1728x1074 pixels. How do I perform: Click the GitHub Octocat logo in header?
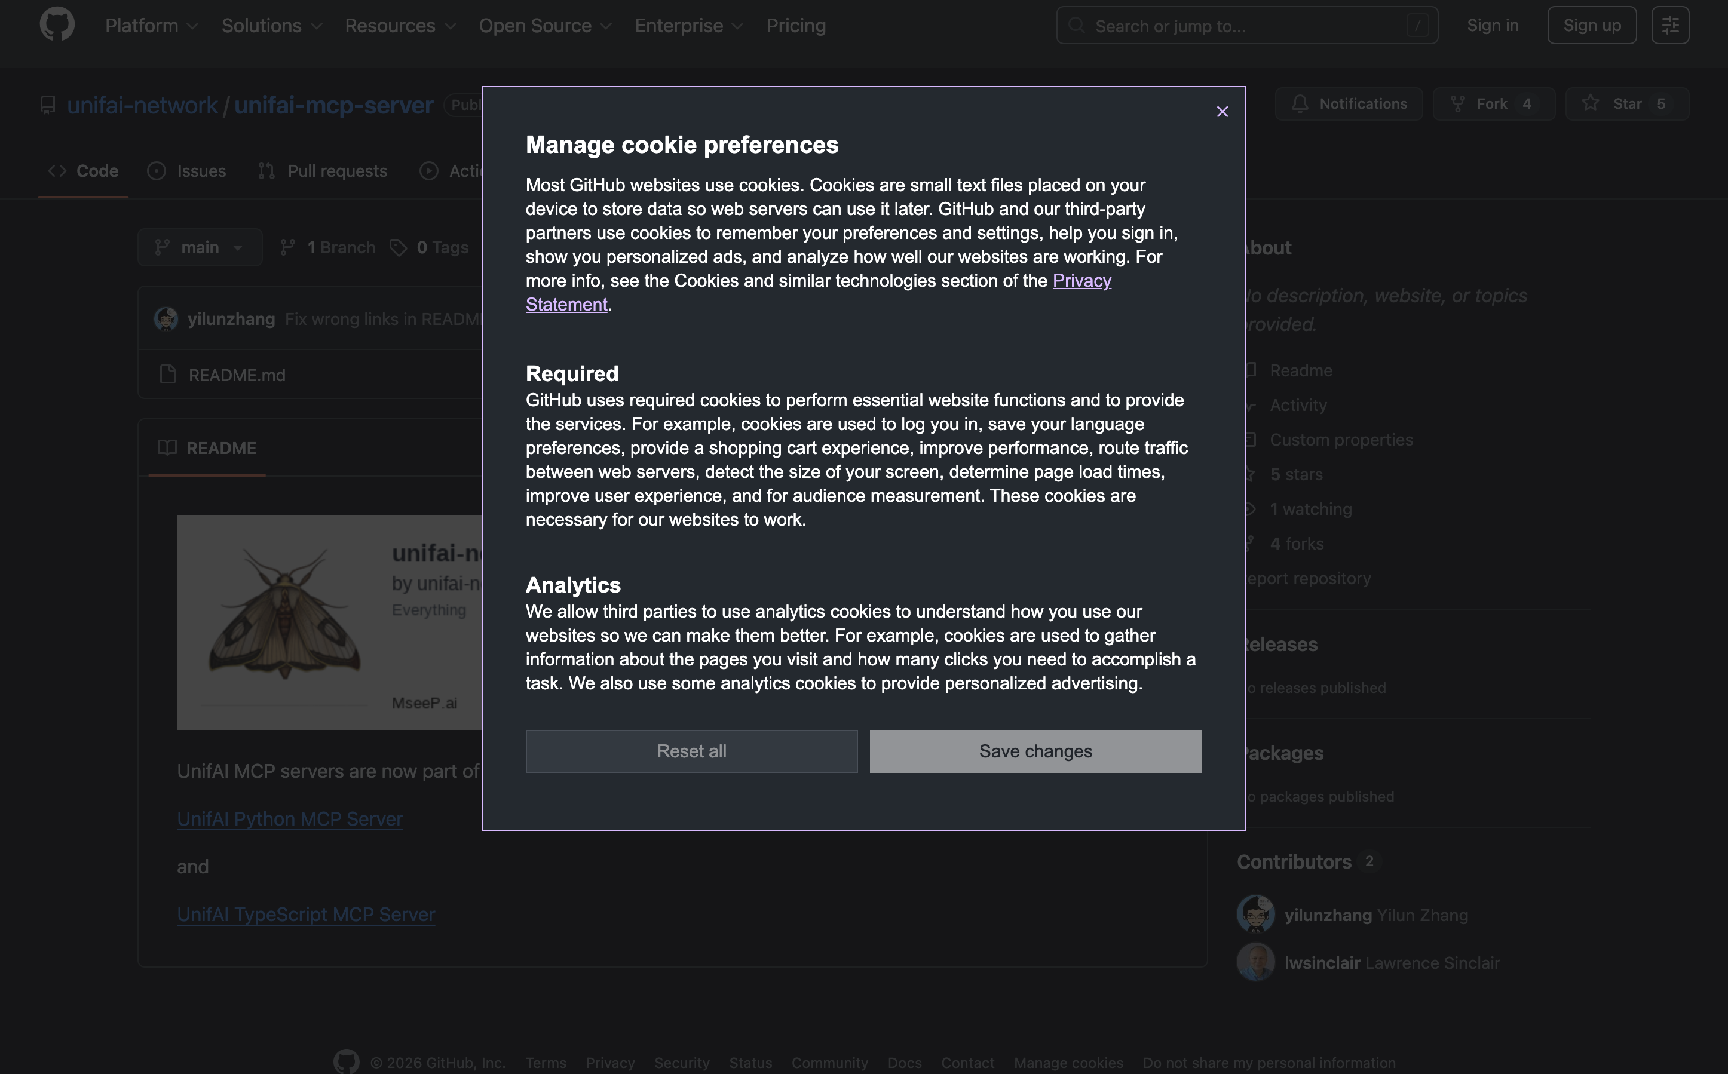click(57, 25)
